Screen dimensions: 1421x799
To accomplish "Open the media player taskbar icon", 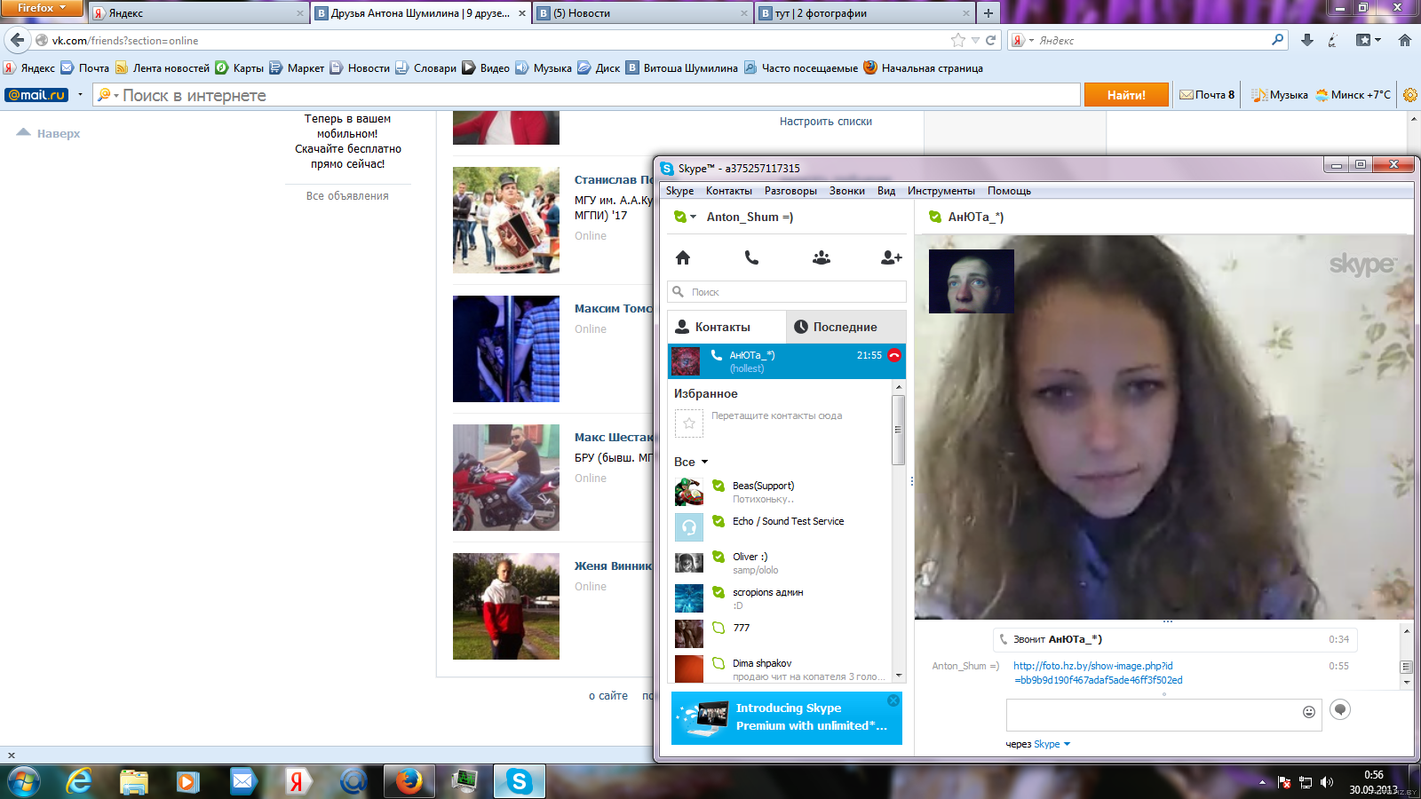I will pos(187,781).
